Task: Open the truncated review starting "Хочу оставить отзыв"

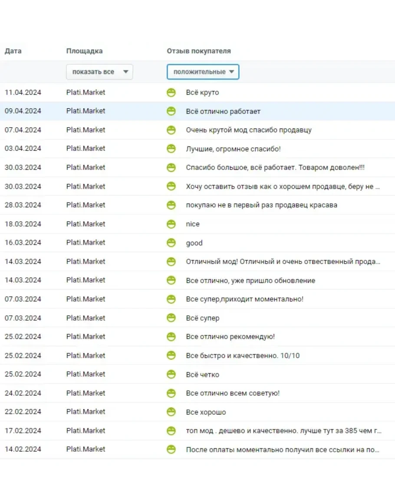Action: click(283, 186)
